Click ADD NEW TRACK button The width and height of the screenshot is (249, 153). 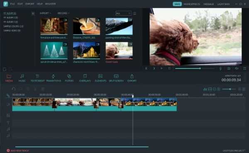[x=17, y=151]
